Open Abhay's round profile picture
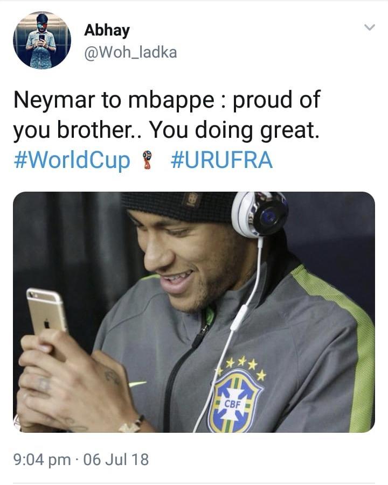Image resolution: width=388 pixels, height=485 pixels. (x=42, y=40)
